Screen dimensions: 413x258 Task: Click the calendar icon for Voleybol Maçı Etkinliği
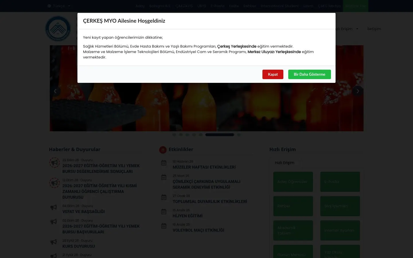[x=164, y=226]
